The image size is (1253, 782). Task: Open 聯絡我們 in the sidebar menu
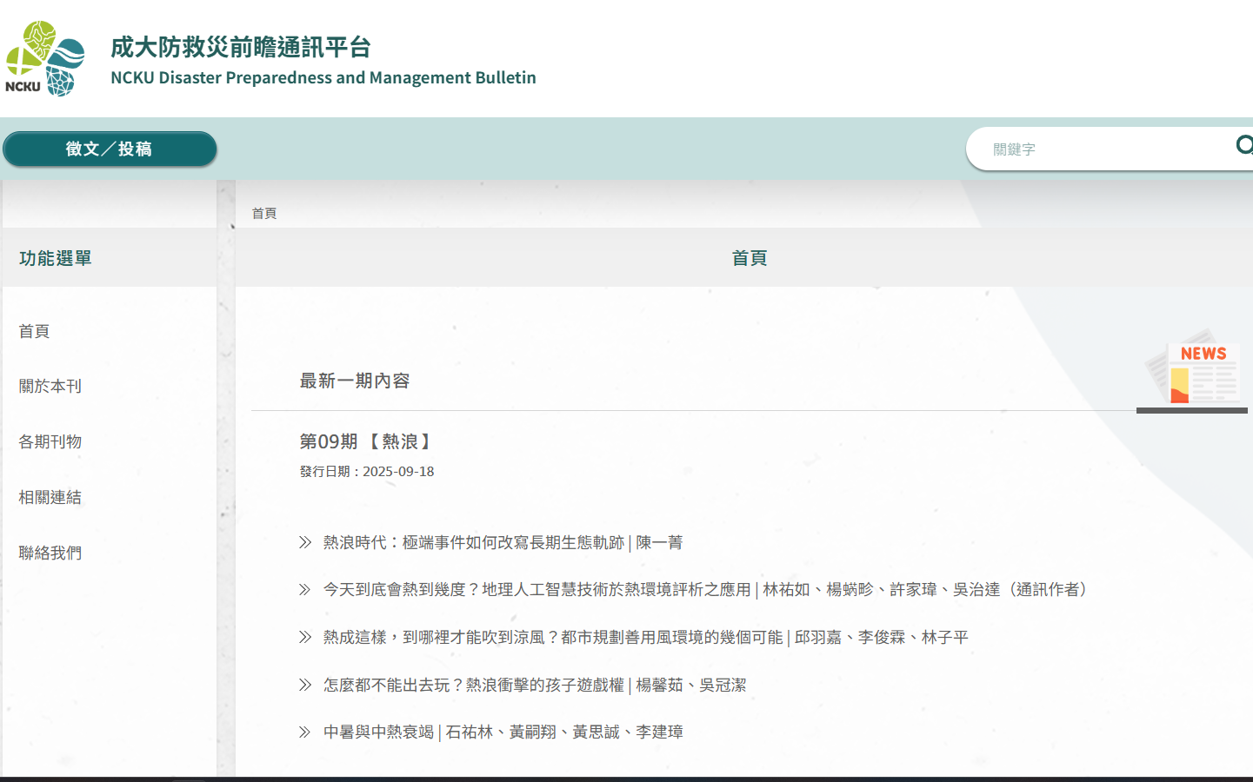click(x=50, y=553)
